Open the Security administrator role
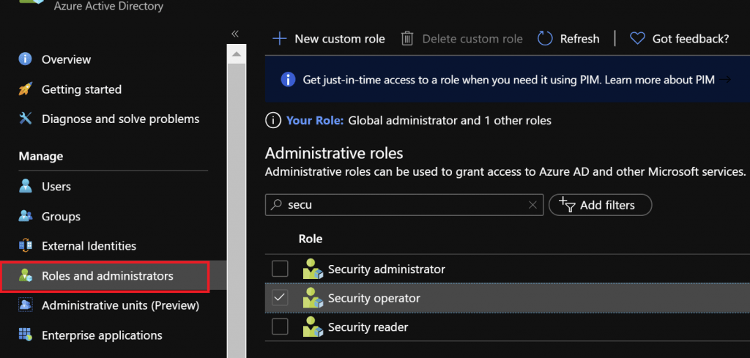This screenshot has height=358, width=750. (x=387, y=269)
